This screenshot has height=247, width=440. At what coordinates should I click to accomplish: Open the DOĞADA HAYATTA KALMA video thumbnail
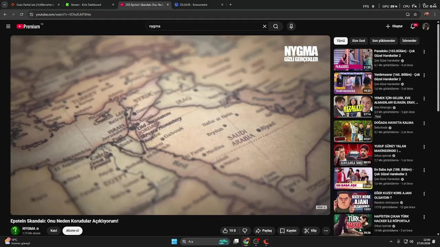pos(353,131)
